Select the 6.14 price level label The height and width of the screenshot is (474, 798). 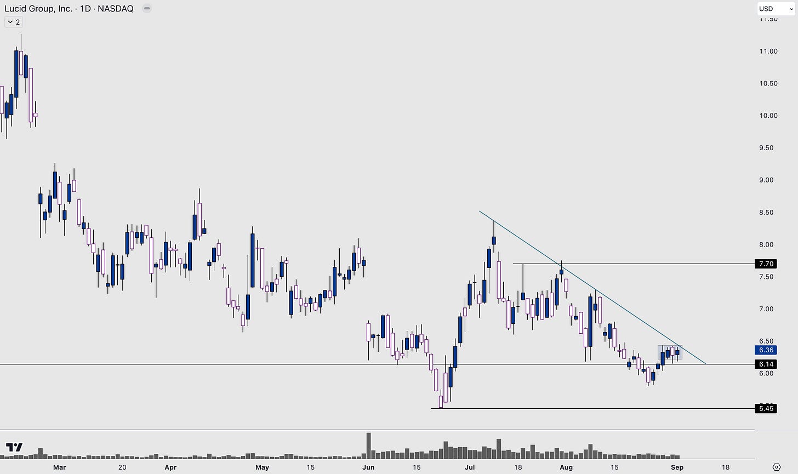point(766,364)
